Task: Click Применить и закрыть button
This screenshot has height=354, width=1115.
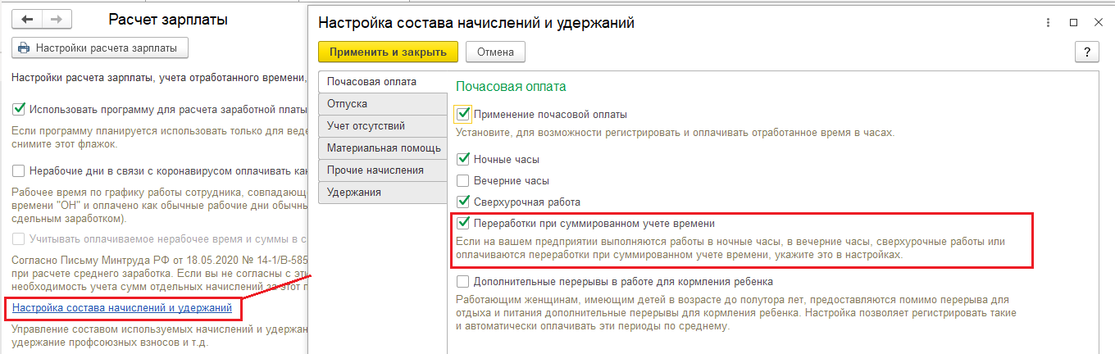Action: coord(388,52)
